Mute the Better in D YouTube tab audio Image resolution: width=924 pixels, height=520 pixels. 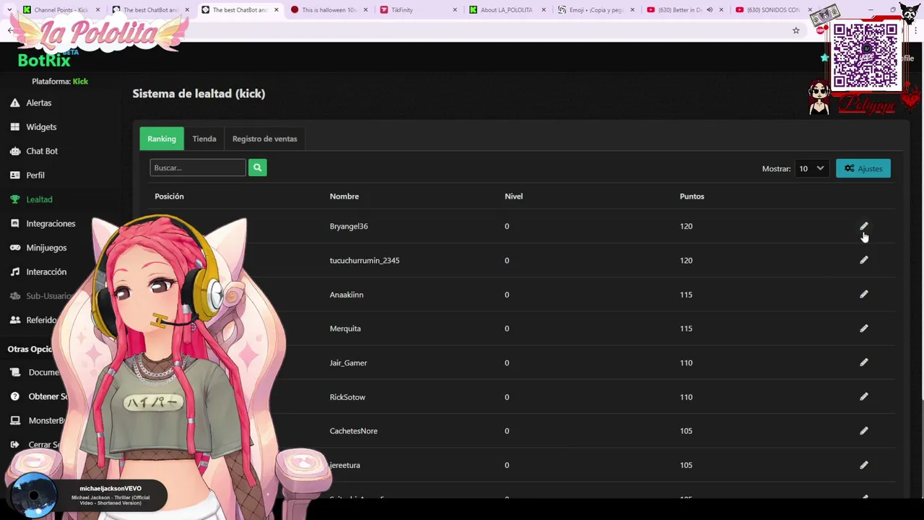pyautogui.click(x=709, y=10)
